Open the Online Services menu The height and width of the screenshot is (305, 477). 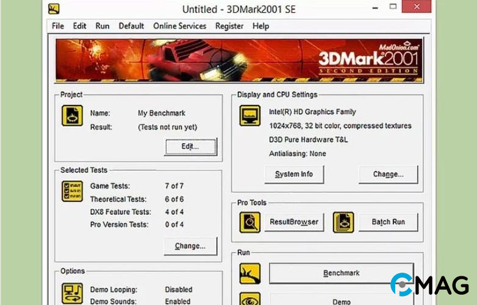point(179,26)
